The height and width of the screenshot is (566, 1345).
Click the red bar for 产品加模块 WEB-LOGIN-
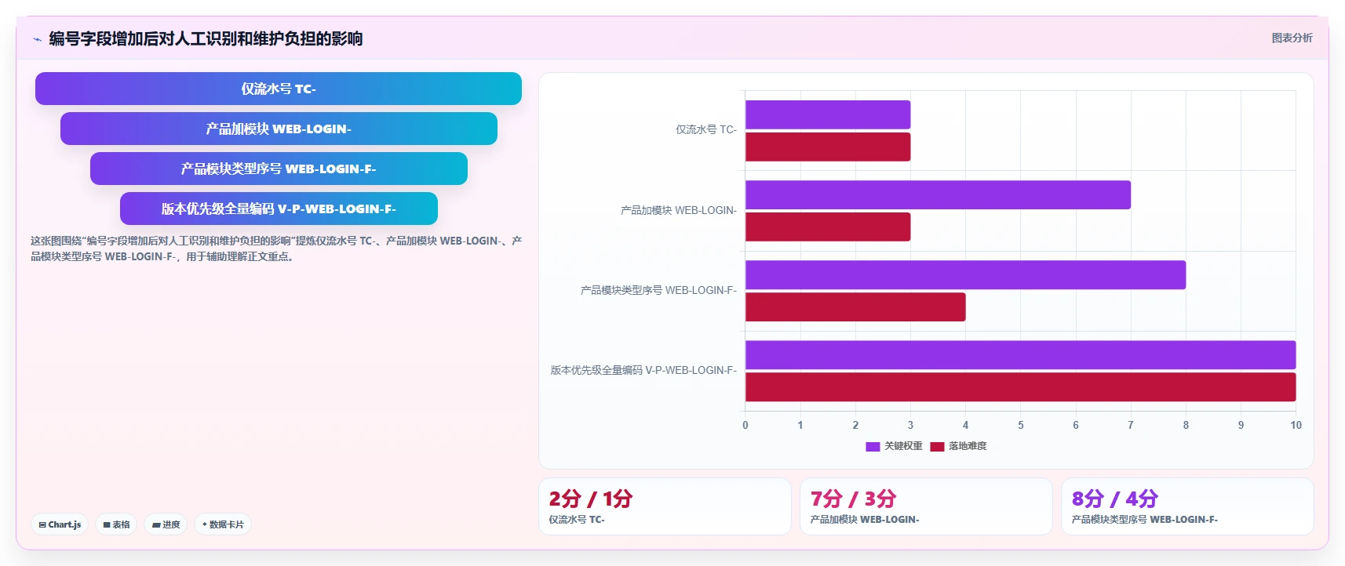tap(828, 227)
